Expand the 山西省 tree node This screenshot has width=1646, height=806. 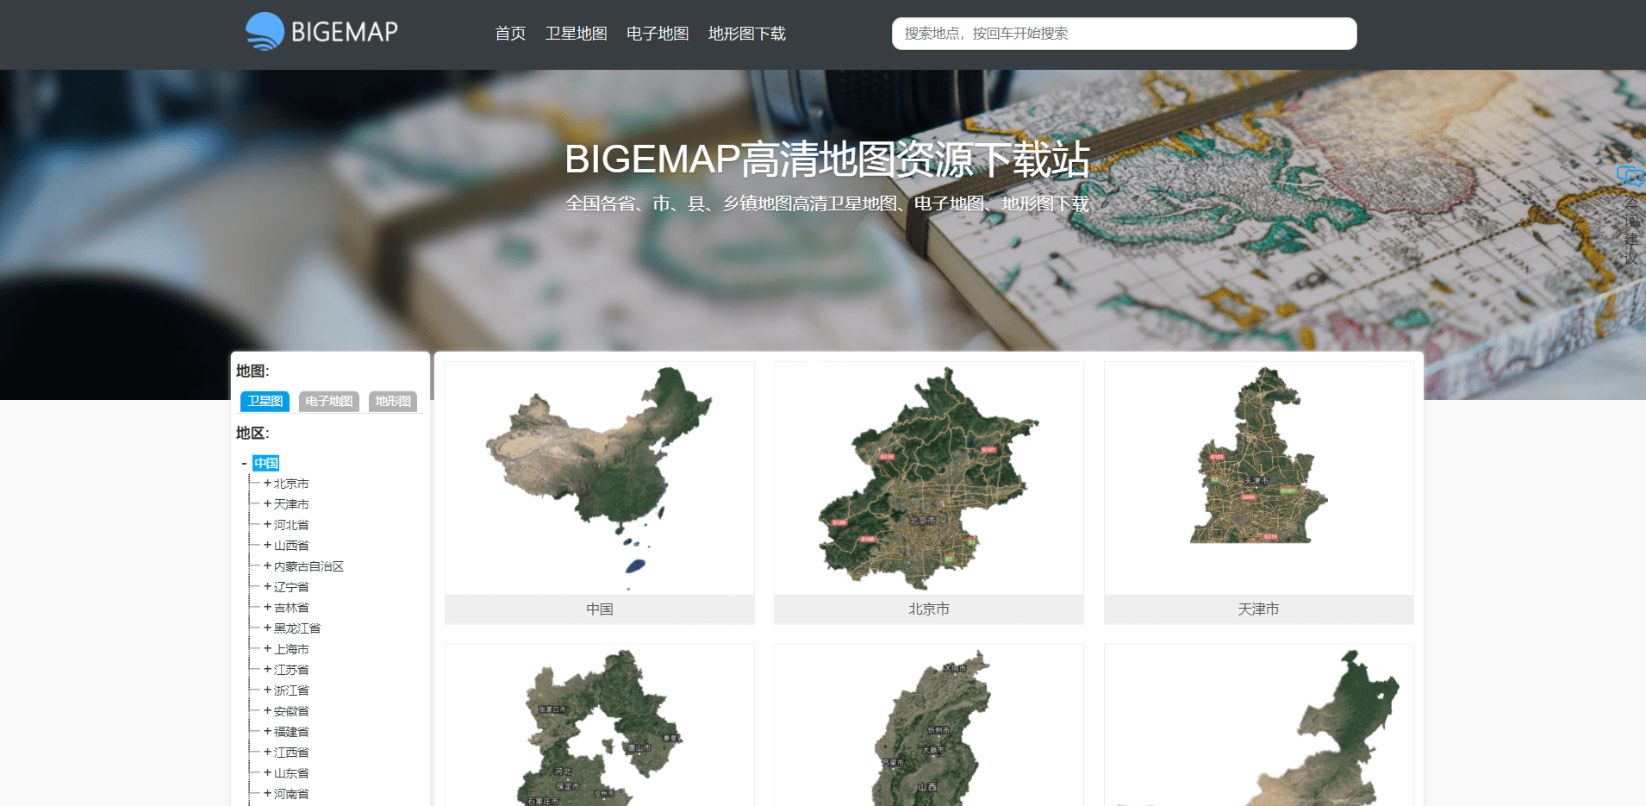pos(267,546)
